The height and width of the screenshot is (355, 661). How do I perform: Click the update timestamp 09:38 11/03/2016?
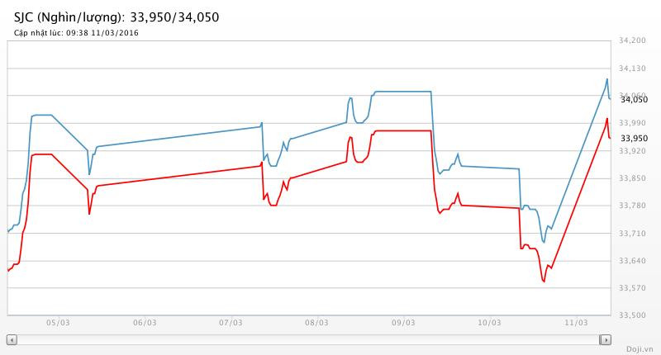click(105, 33)
